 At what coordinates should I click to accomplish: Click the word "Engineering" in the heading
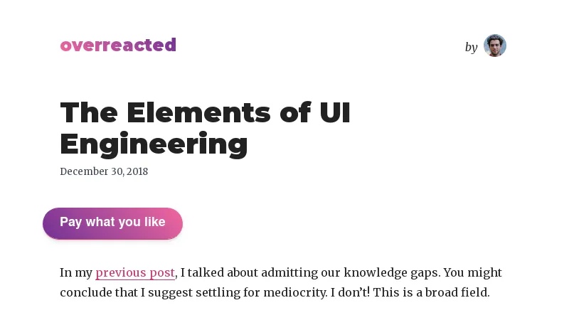154,144
